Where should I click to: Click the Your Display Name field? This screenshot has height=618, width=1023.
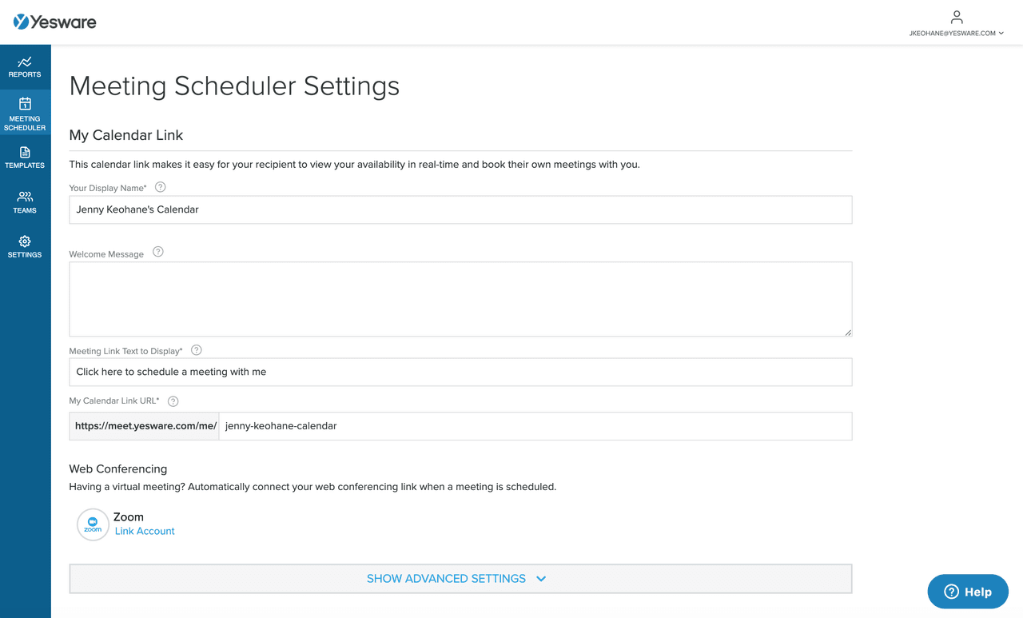[x=460, y=209]
